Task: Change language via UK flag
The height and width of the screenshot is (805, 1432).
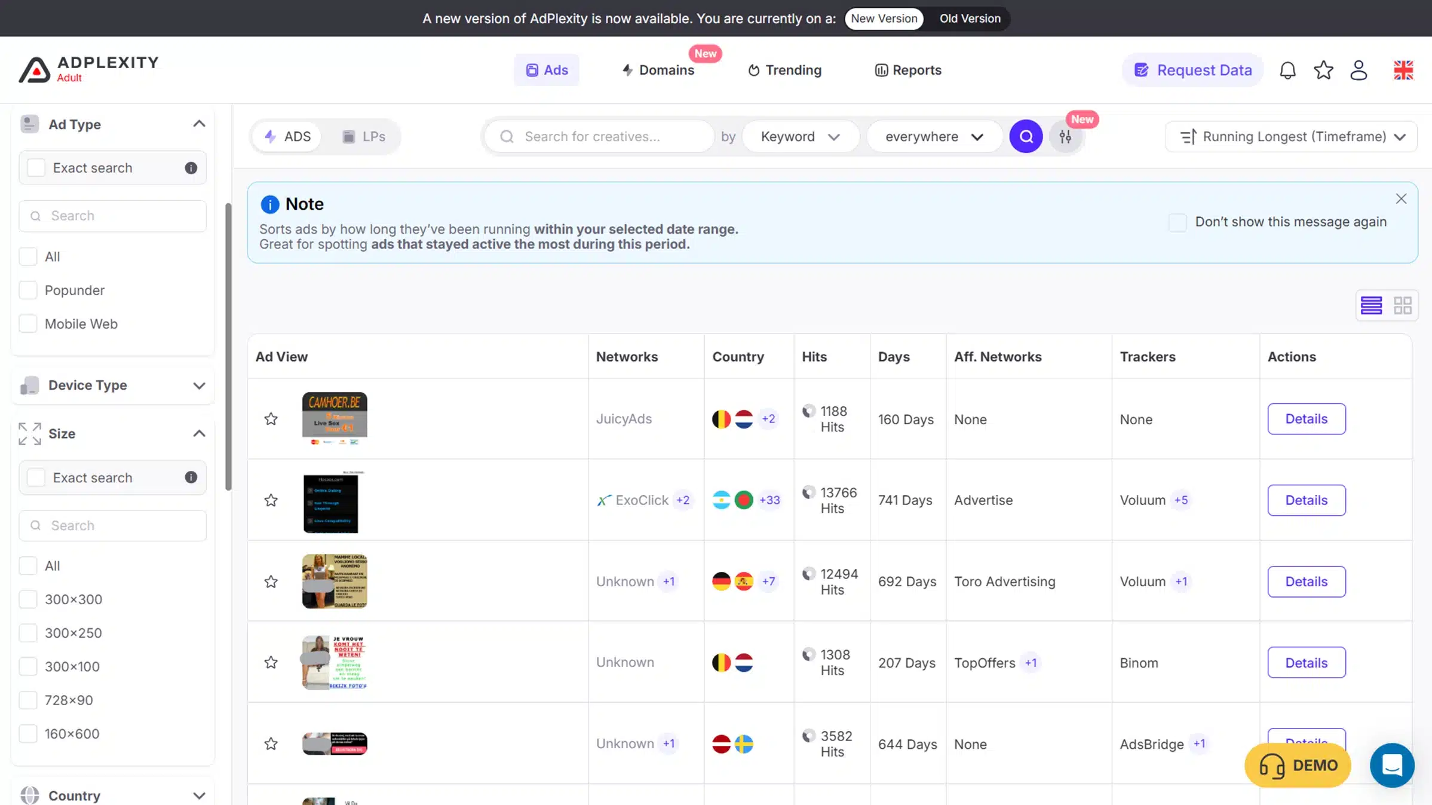Action: click(1403, 71)
